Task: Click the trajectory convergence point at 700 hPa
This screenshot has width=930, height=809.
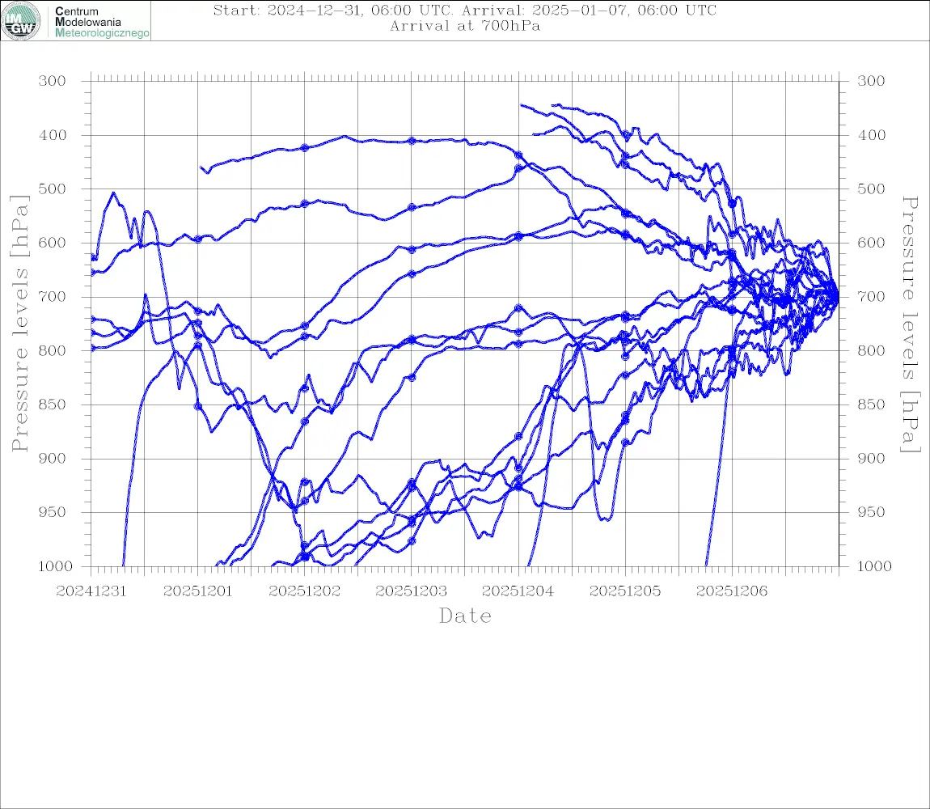Action: 838,296
